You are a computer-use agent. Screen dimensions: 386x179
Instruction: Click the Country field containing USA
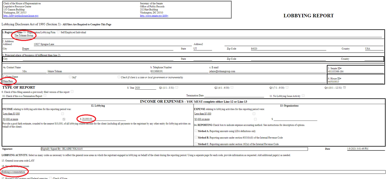tap(374, 49)
